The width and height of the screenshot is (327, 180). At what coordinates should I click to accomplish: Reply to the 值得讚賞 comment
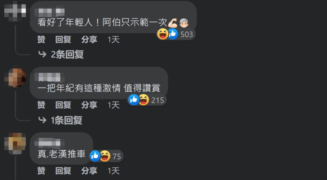(x=63, y=105)
